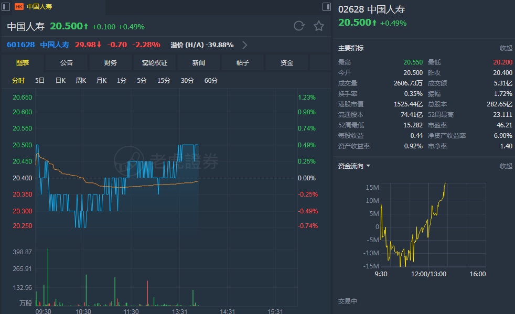Switch to 图表 tab
The width and height of the screenshot is (515, 314).
tap(23, 63)
